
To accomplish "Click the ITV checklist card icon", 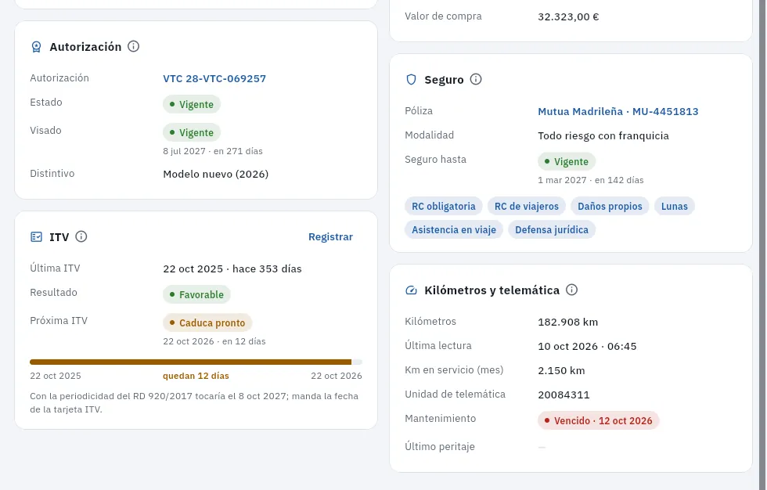I will [36, 237].
